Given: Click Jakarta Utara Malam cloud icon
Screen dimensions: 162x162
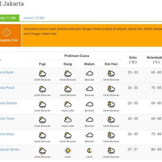Looking at the screenshot, I should [x=90, y=135].
